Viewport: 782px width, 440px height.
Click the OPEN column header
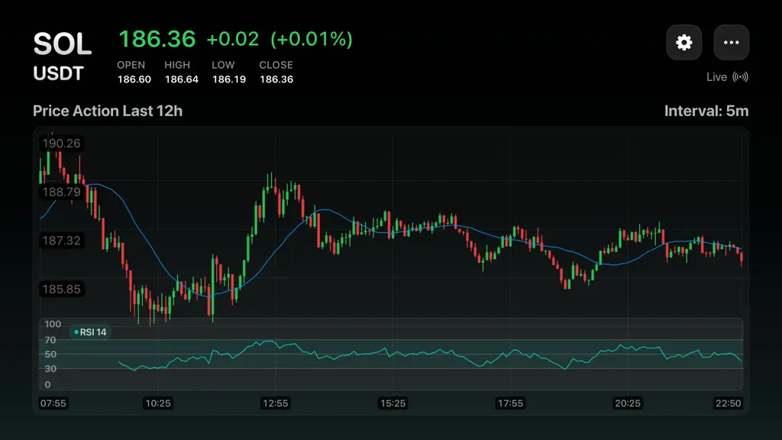pyautogui.click(x=131, y=65)
